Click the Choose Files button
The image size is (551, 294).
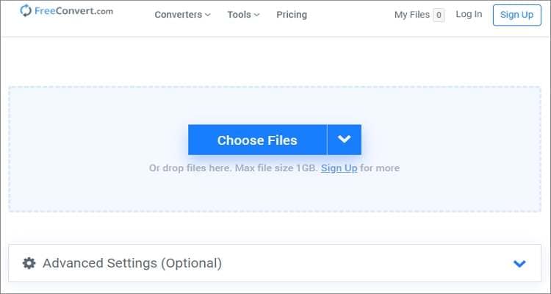[x=257, y=140]
